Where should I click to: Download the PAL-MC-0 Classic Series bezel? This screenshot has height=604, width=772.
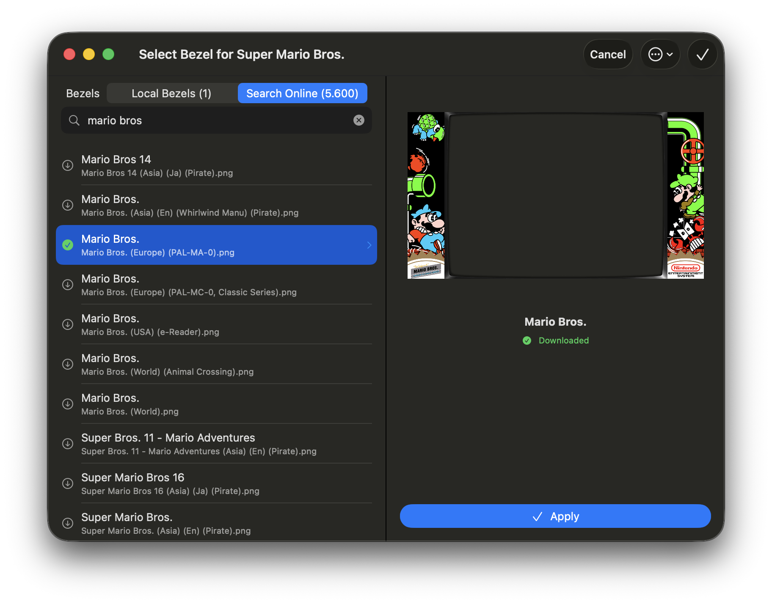pos(68,285)
